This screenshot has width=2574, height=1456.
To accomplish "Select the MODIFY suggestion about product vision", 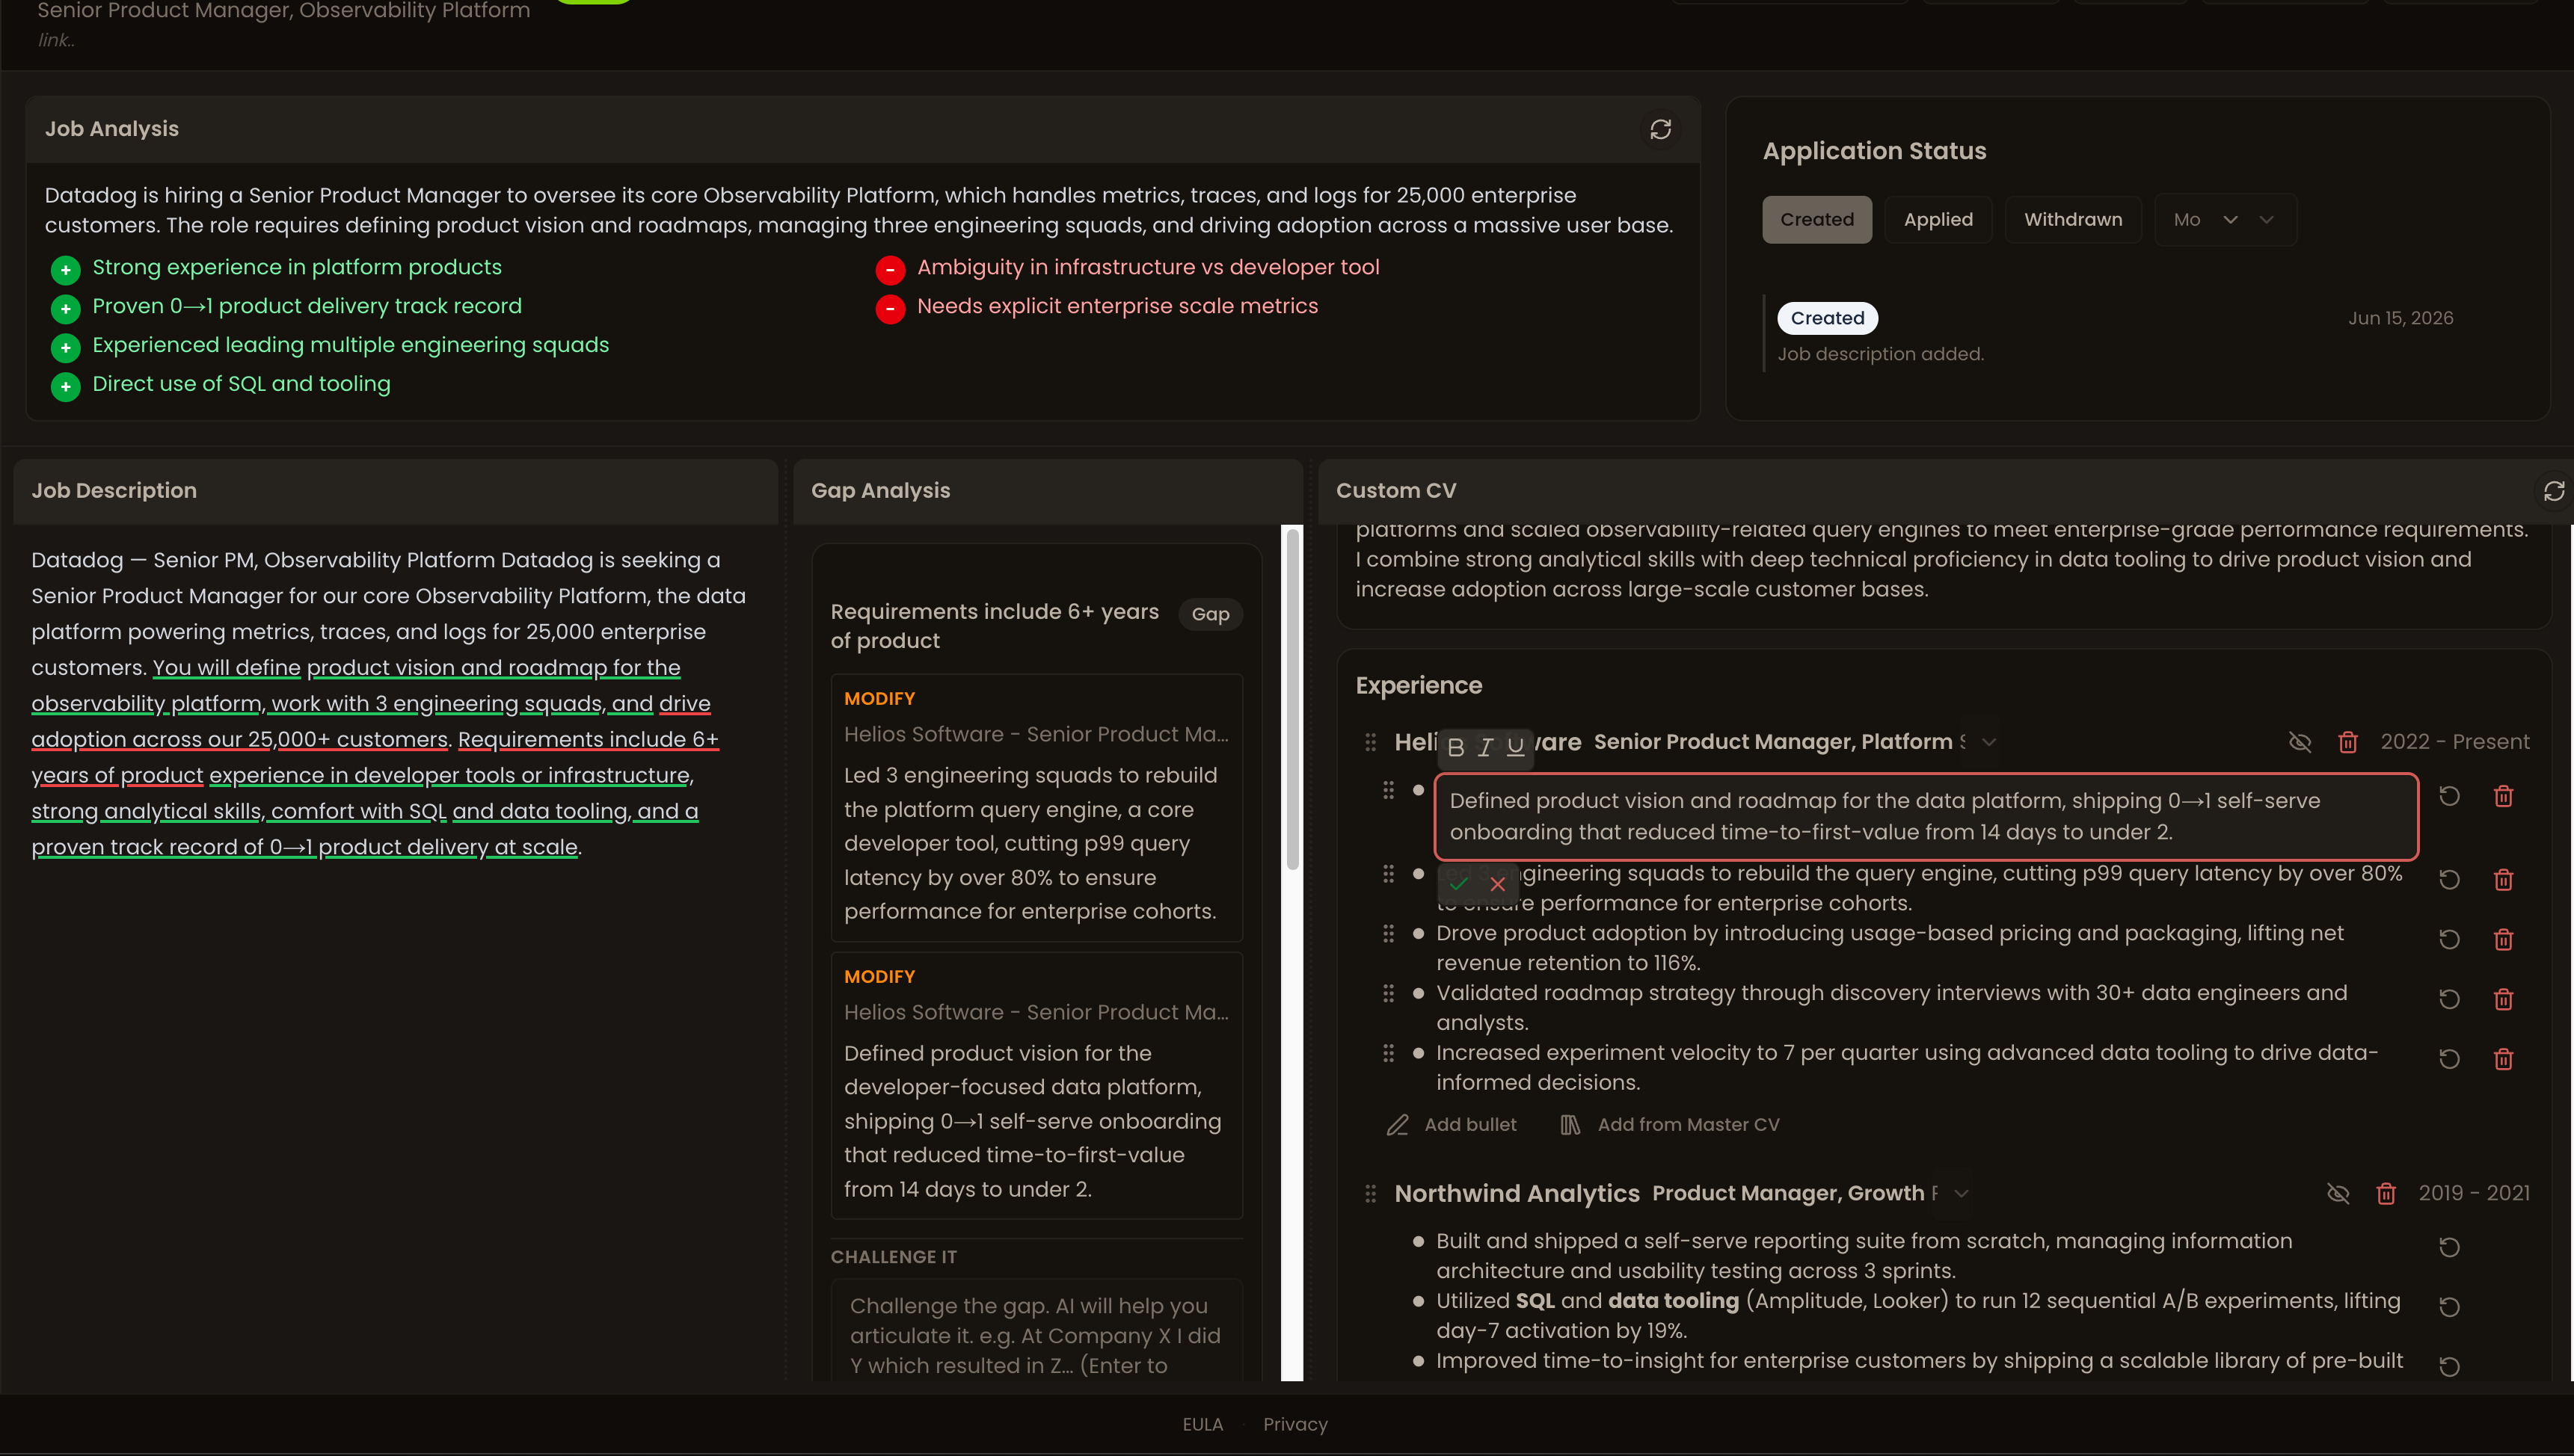I will [1036, 1085].
